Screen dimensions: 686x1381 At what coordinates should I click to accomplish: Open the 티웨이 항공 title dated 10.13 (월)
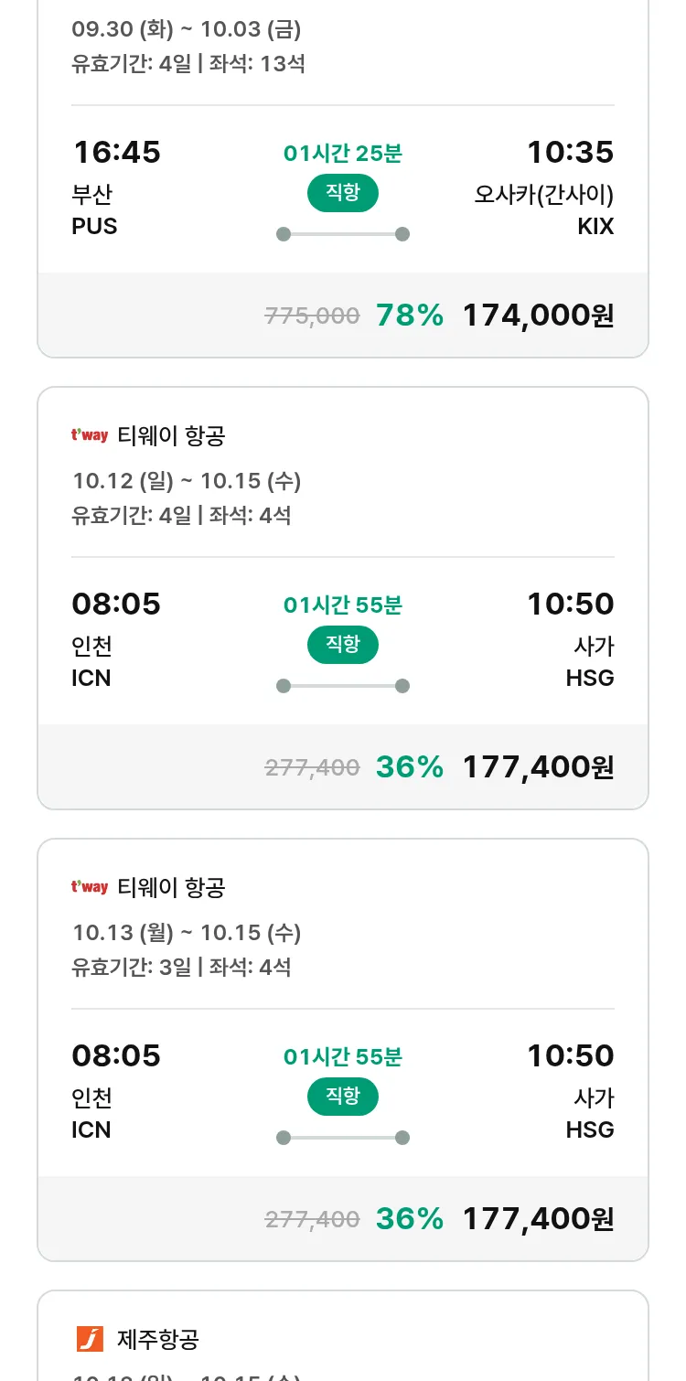tap(171, 888)
